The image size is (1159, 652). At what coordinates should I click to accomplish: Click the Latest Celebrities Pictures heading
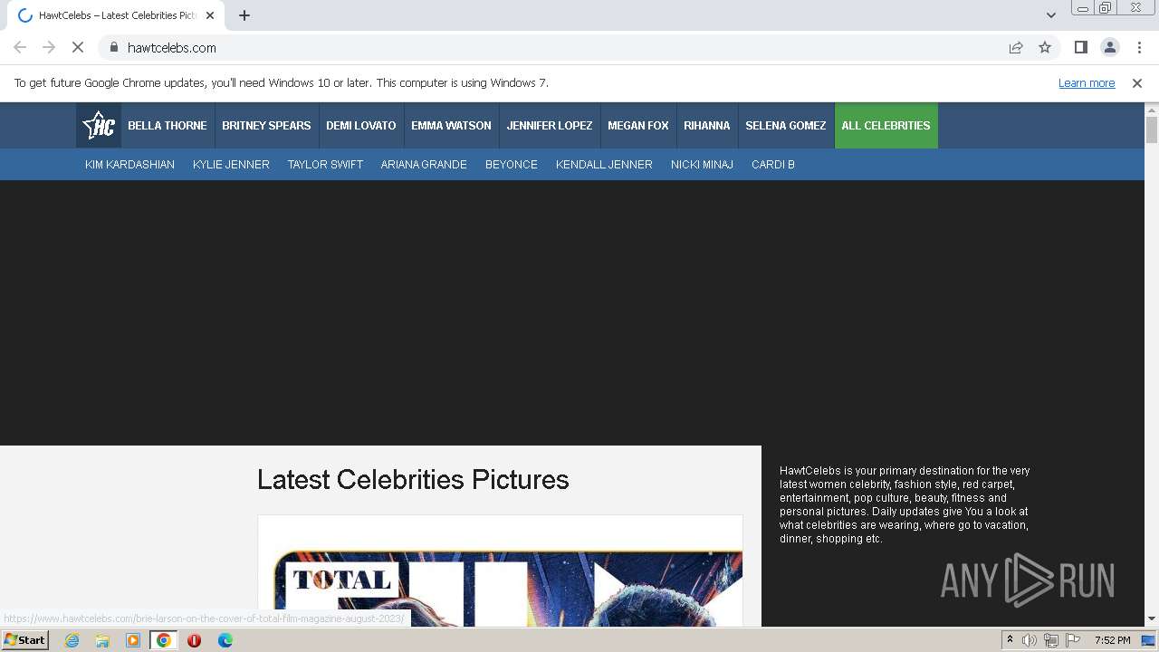pyautogui.click(x=413, y=480)
